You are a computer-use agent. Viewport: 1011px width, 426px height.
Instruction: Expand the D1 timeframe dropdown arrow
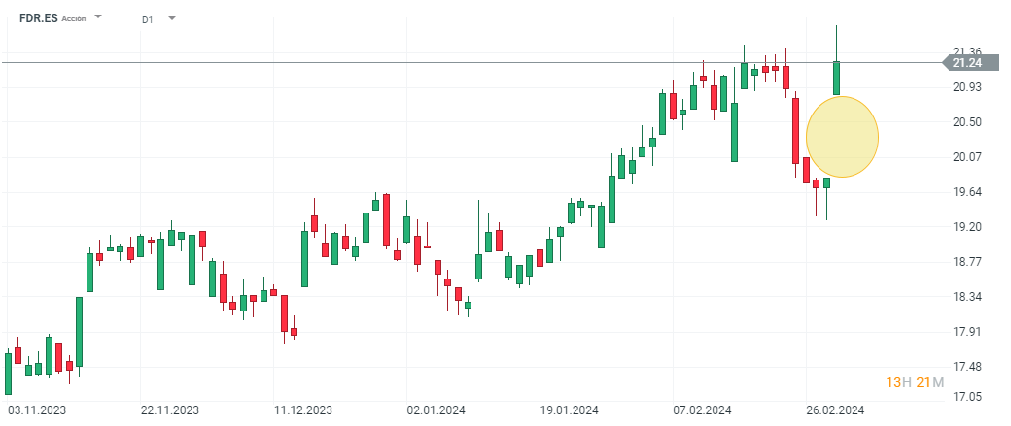172,18
